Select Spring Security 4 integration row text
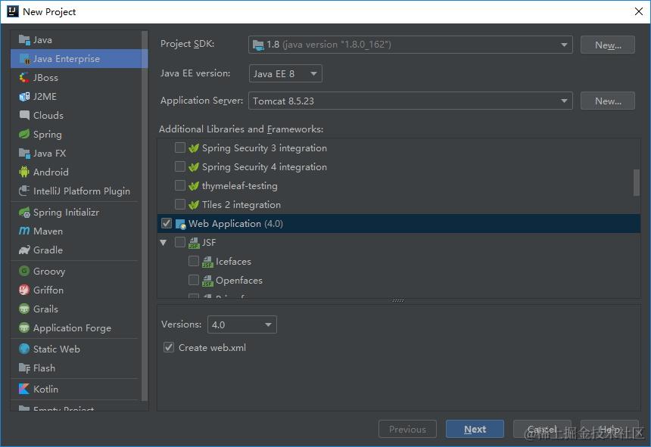This screenshot has width=651, height=447. [264, 166]
